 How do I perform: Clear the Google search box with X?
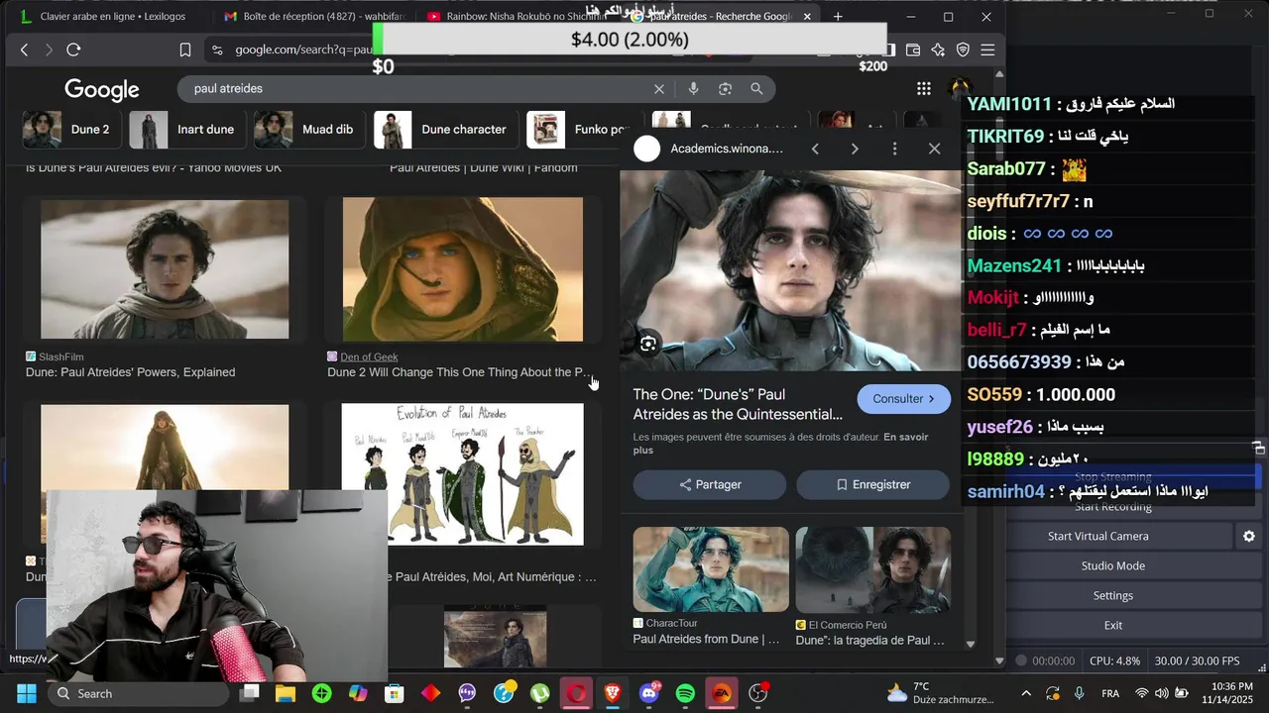[659, 89]
